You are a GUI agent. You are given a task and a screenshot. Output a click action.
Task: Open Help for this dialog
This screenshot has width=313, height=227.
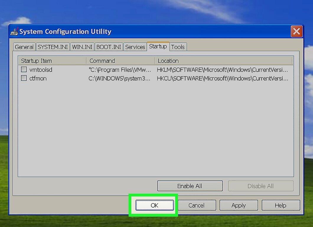(x=281, y=205)
